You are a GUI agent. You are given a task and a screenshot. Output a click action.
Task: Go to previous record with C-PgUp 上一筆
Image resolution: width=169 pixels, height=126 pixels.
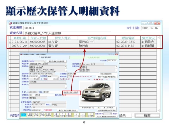point(36,115)
